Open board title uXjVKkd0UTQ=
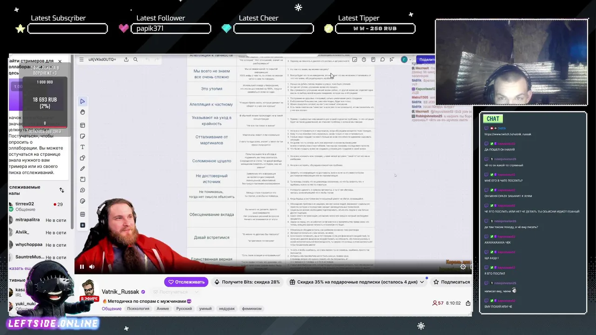This screenshot has height=335, width=596. point(102,60)
